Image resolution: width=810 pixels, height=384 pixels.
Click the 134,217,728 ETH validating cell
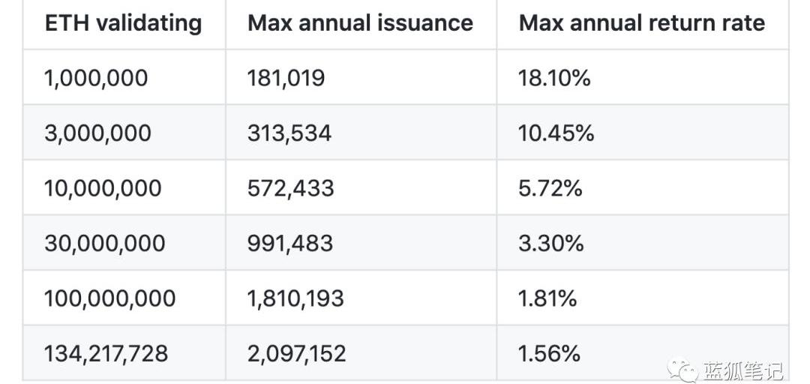coord(106,353)
